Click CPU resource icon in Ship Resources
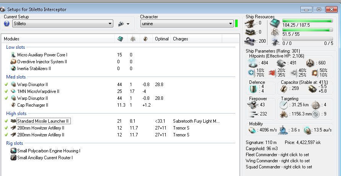 pos(275,23)
